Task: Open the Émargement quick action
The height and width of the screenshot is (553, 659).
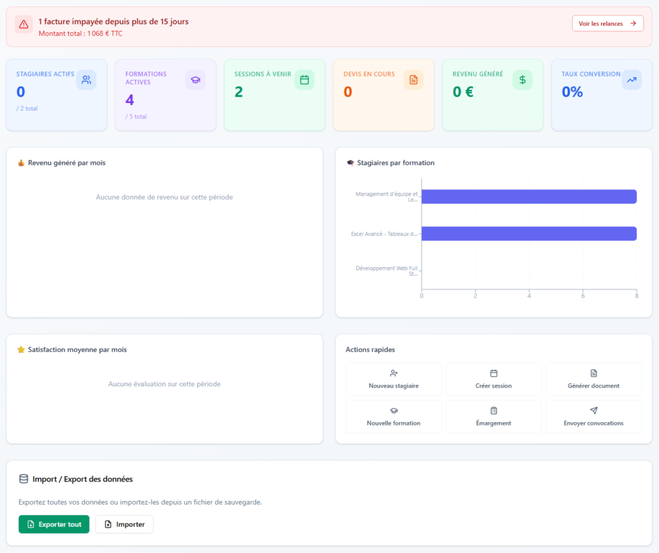Action: pos(494,417)
